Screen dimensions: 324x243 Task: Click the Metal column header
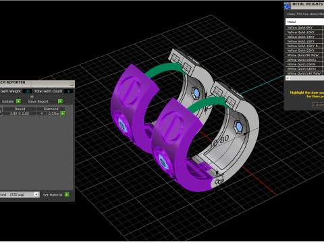click(304, 22)
